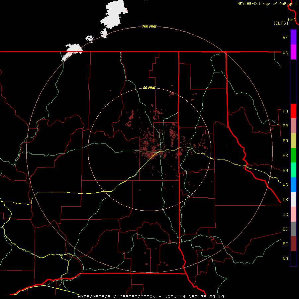The height and width of the screenshot is (299, 299).
Task: Click the UK magenta legend swatch
Action: [293, 52]
